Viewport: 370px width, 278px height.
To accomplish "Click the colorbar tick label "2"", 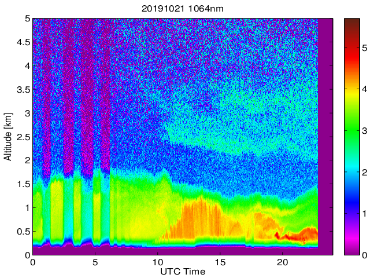I will coord(365,173).
